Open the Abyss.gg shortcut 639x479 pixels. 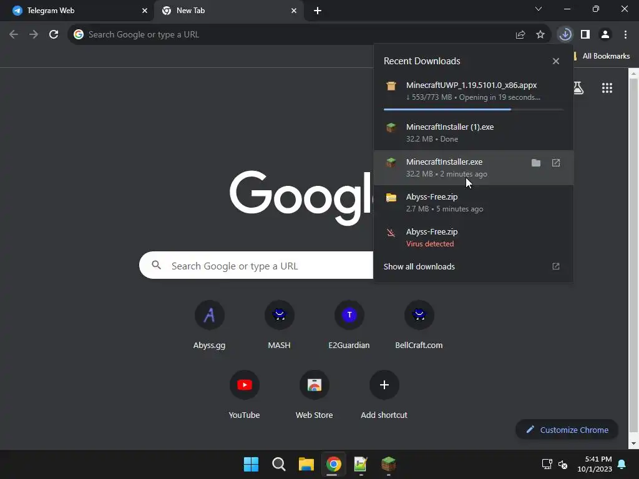coord(209,325)
